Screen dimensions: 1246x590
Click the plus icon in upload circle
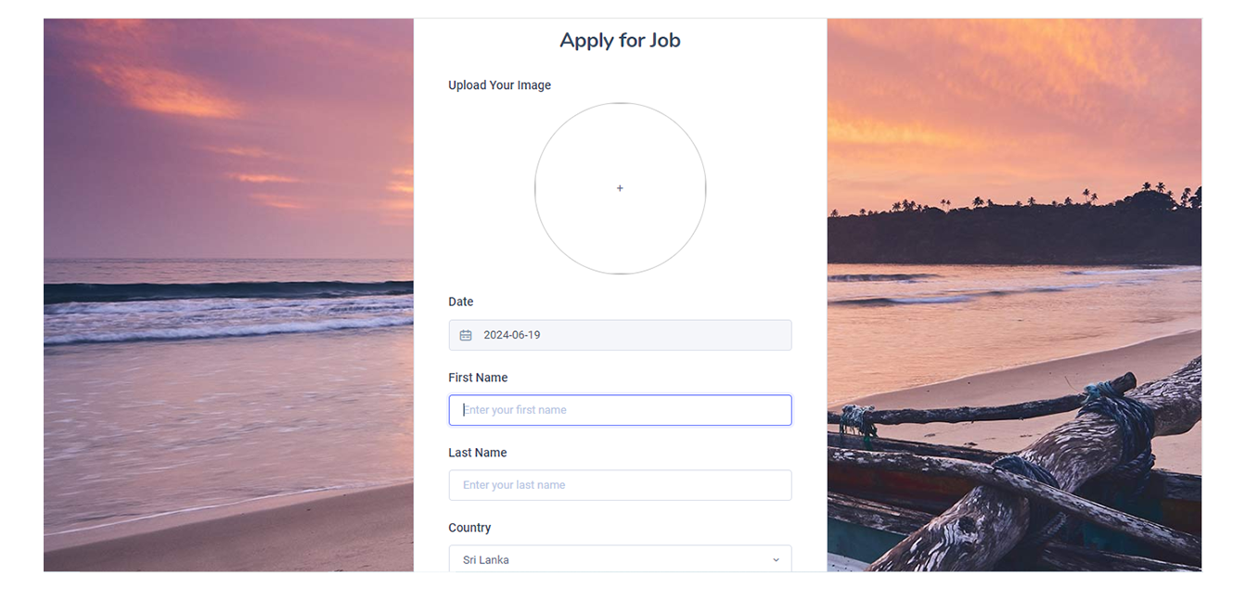click(620, 188)
